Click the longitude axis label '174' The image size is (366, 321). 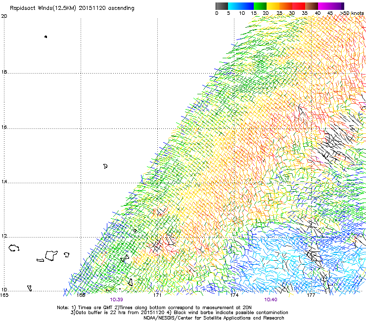pos(234,295)
